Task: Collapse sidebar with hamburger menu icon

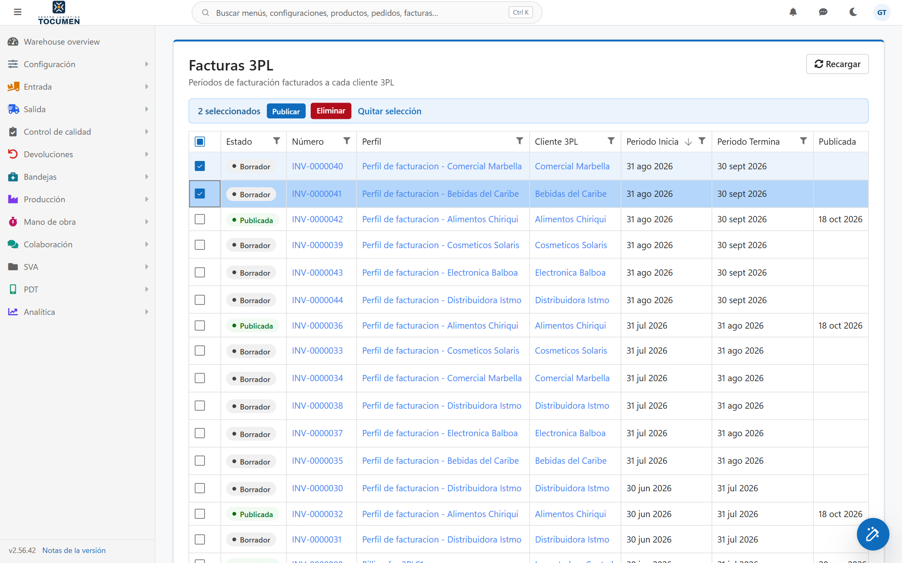Action: coord(18,12)
